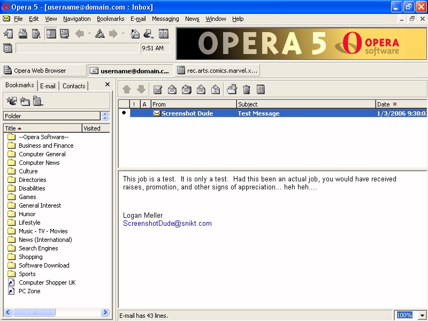Select the Contacts panel tab
428x321 pixels.
click(x=74, y=86)
